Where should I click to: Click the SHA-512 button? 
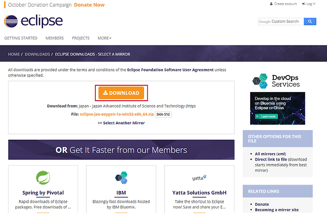pyautogui.click(x=163, y=114)
